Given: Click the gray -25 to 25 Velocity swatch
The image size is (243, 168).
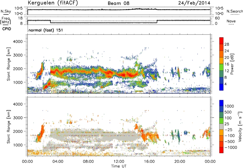Looking at the screenshot, I should (221, 127).
